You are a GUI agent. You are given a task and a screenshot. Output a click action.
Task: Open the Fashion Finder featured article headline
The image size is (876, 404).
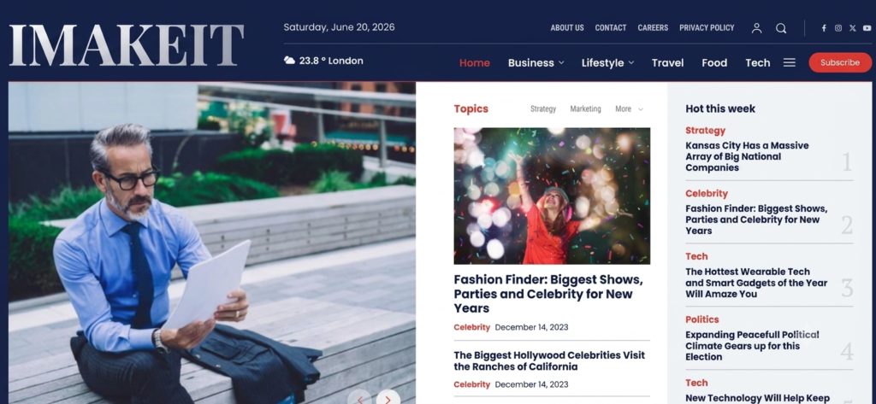point(548,294)
